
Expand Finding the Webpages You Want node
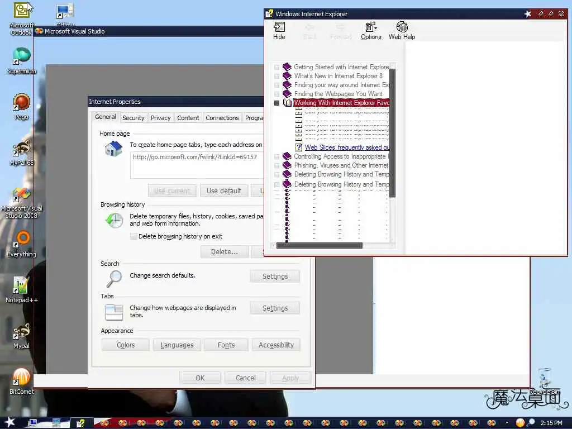pyautogui.click(x=277, y=94)
